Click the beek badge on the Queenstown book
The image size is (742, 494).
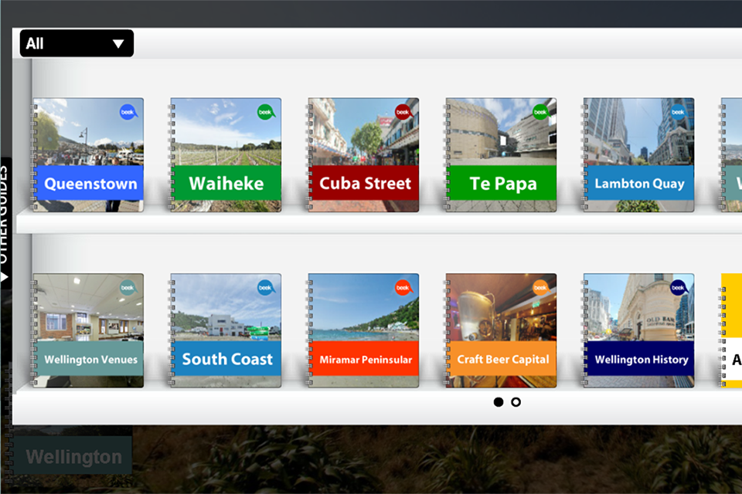click(128, 112)
